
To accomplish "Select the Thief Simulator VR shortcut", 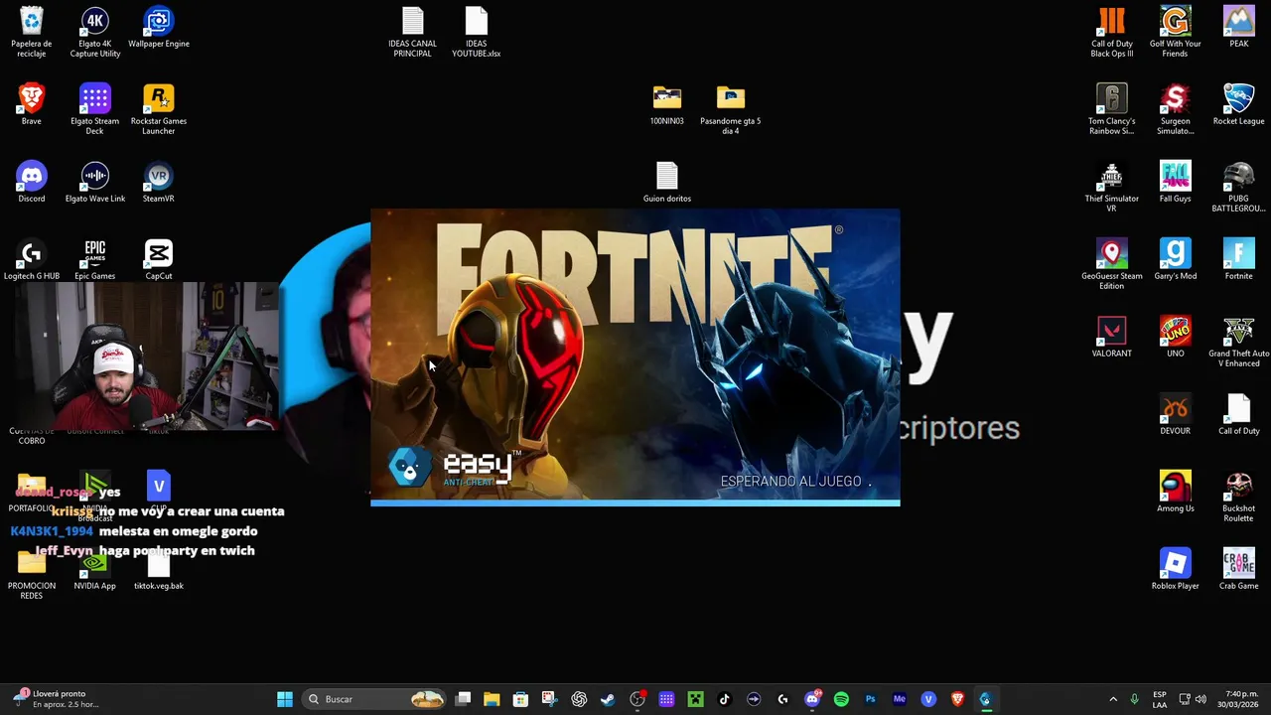I will [x=1112, y=186].
